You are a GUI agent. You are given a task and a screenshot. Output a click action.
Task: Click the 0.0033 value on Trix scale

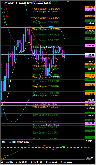(89, 141)
